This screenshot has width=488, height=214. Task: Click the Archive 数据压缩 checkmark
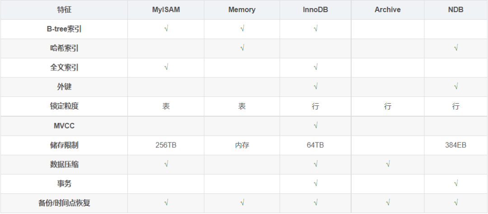[x=388, y=164]
